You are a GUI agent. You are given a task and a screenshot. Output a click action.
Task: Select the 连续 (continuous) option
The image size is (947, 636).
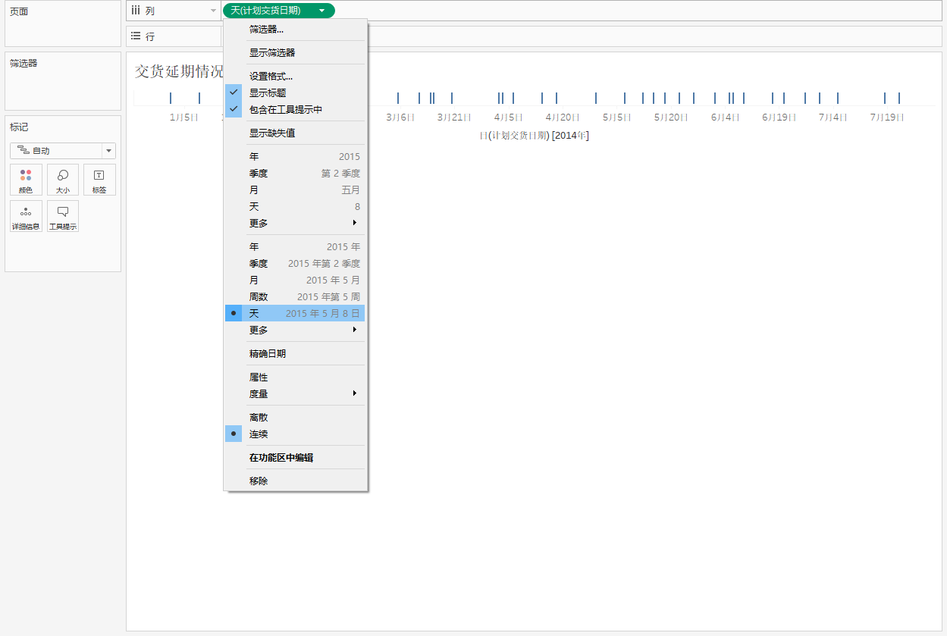tap(296, 434)
